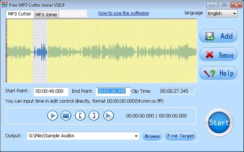Expand the Output folder path dropdown
Image resolution: width=244 pixels, height=152 pixels.
point(136,136)
